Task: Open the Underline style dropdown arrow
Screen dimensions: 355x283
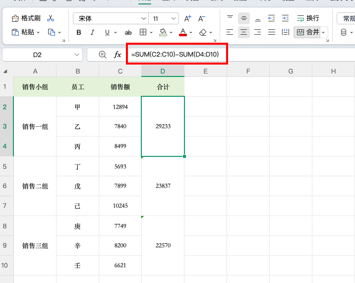Action: click(116, 33)
